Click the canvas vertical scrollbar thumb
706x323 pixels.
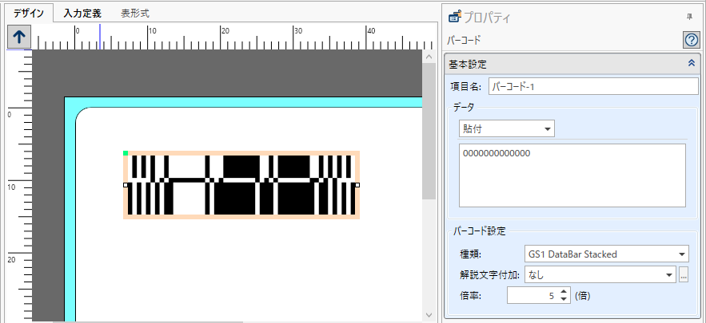point(429,131)
